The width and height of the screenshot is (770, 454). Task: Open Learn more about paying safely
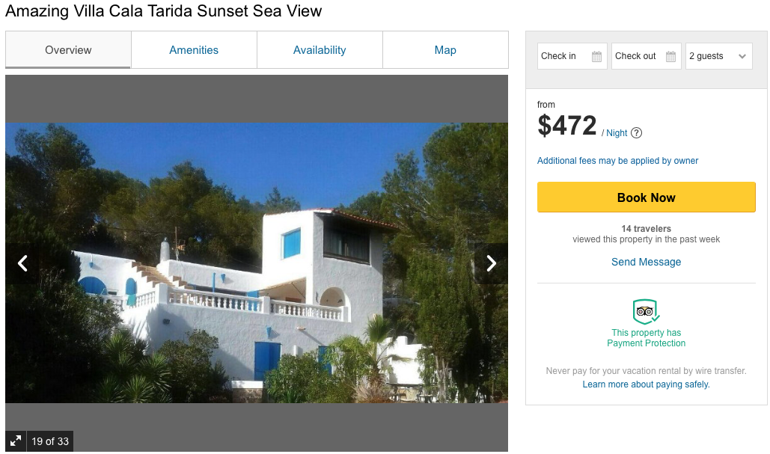coord(646,384)
